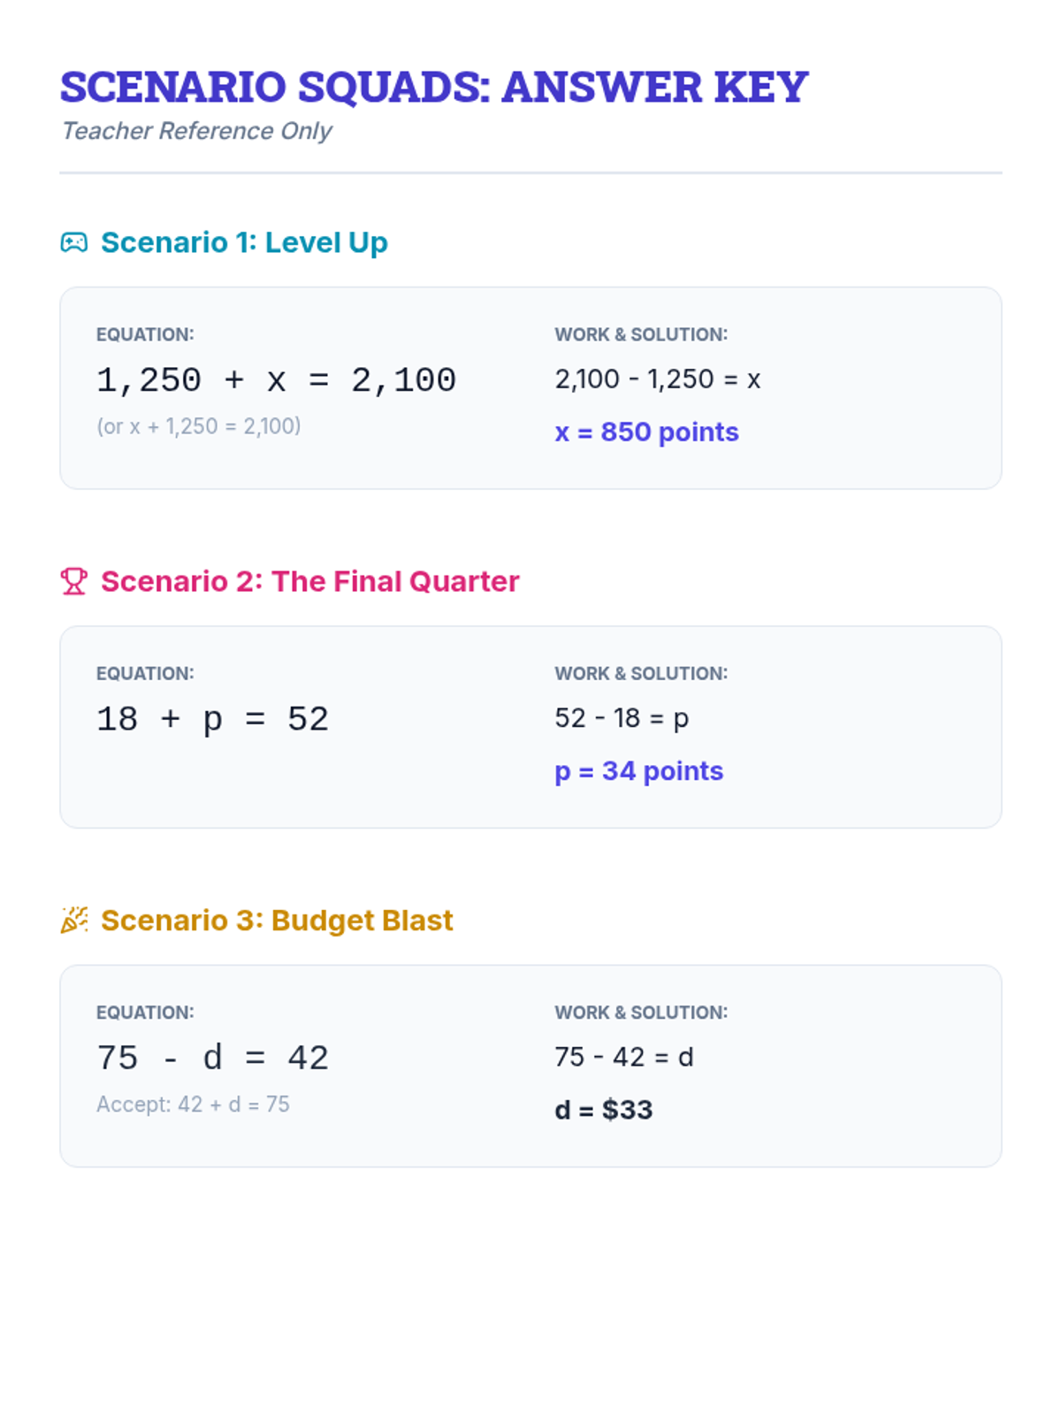This screenshot has height=1415, width=1061.
Task: Click the game controller icon
Action: pos(74,242)
